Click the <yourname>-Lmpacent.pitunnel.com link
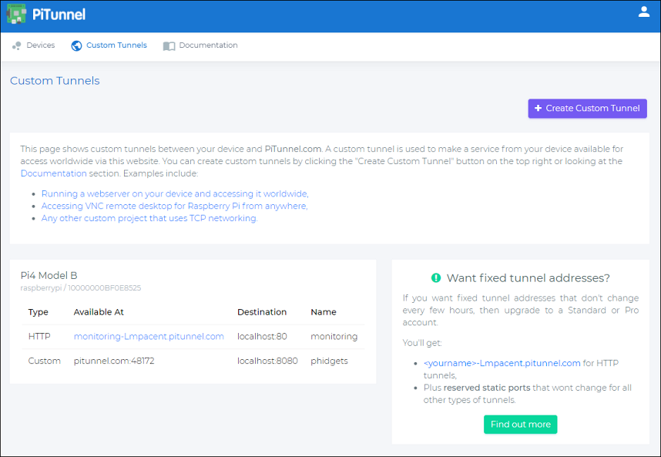Viewport: 661px width, 457px height. [x=502, y=363]
